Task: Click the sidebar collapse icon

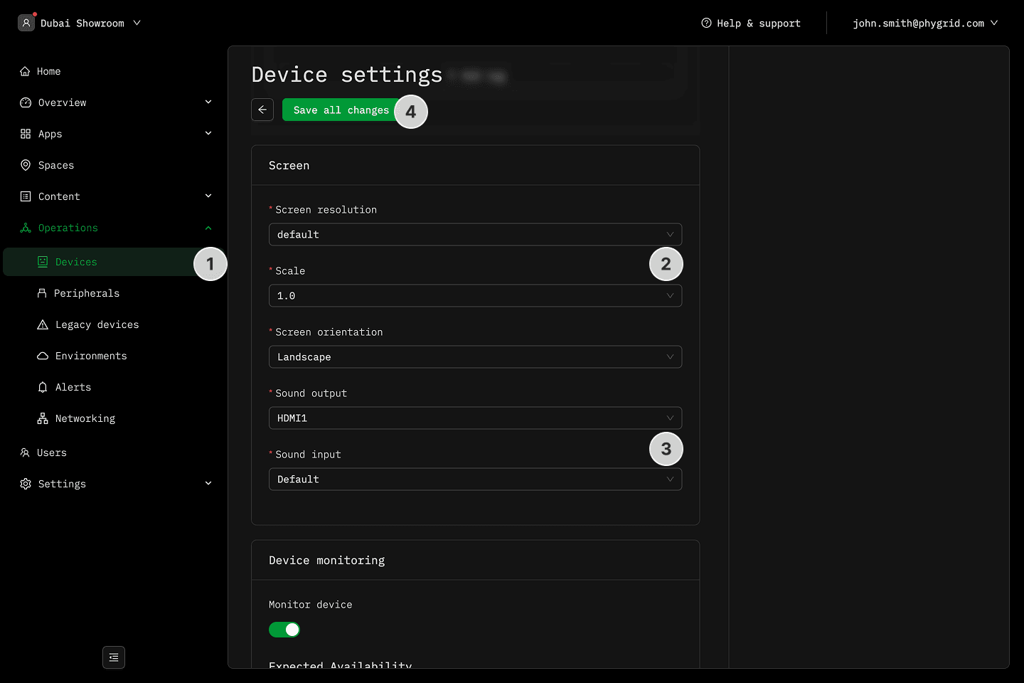Action: click(114, 657)
